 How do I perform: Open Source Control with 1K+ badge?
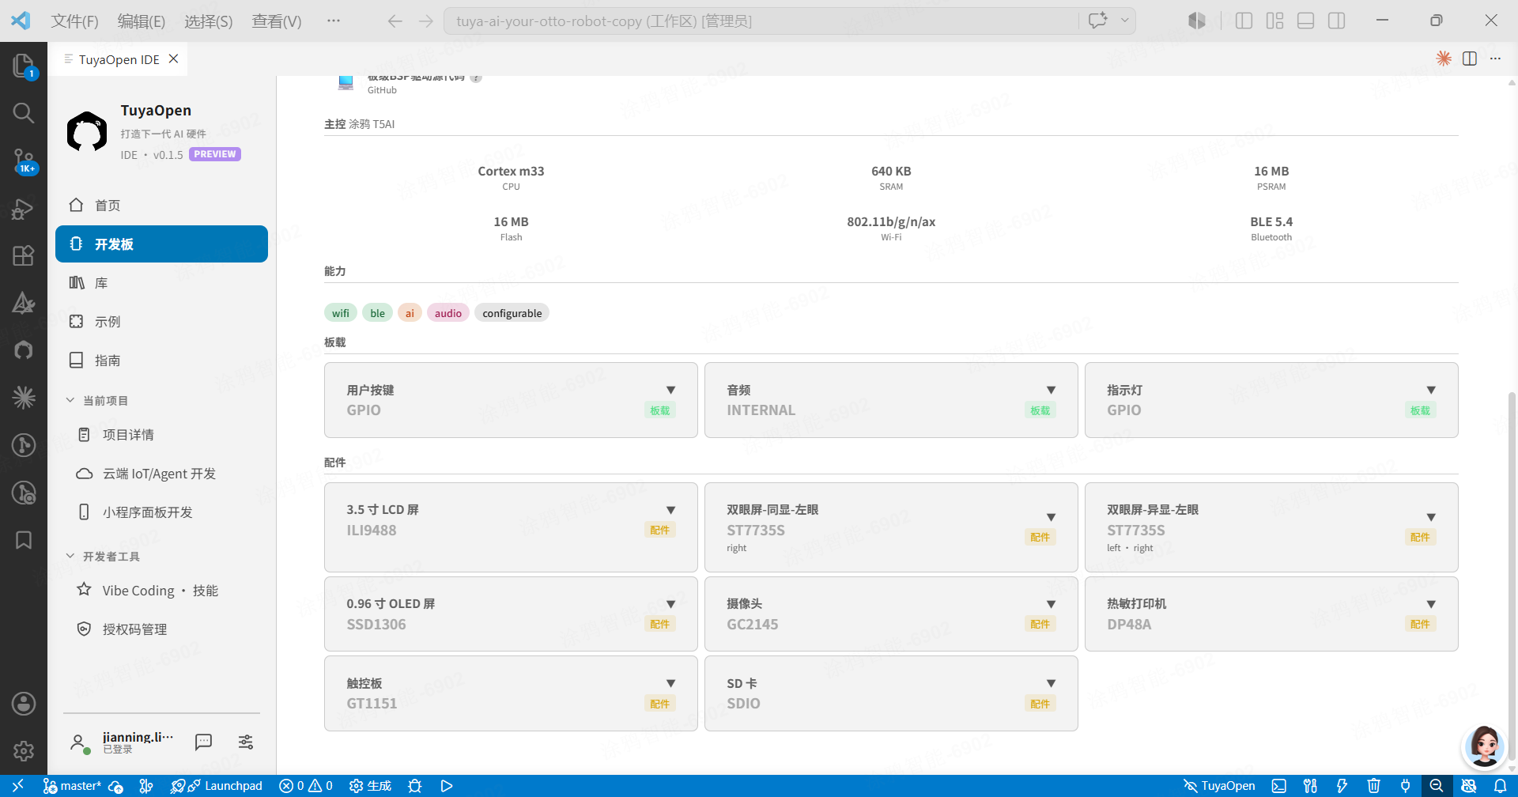tap(24, 161)
